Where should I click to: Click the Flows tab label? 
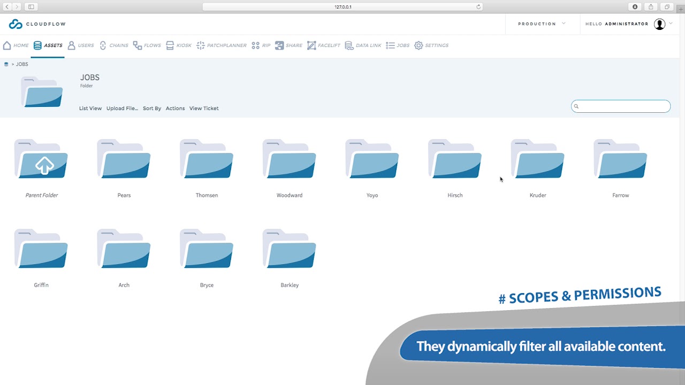coord(153,45)
